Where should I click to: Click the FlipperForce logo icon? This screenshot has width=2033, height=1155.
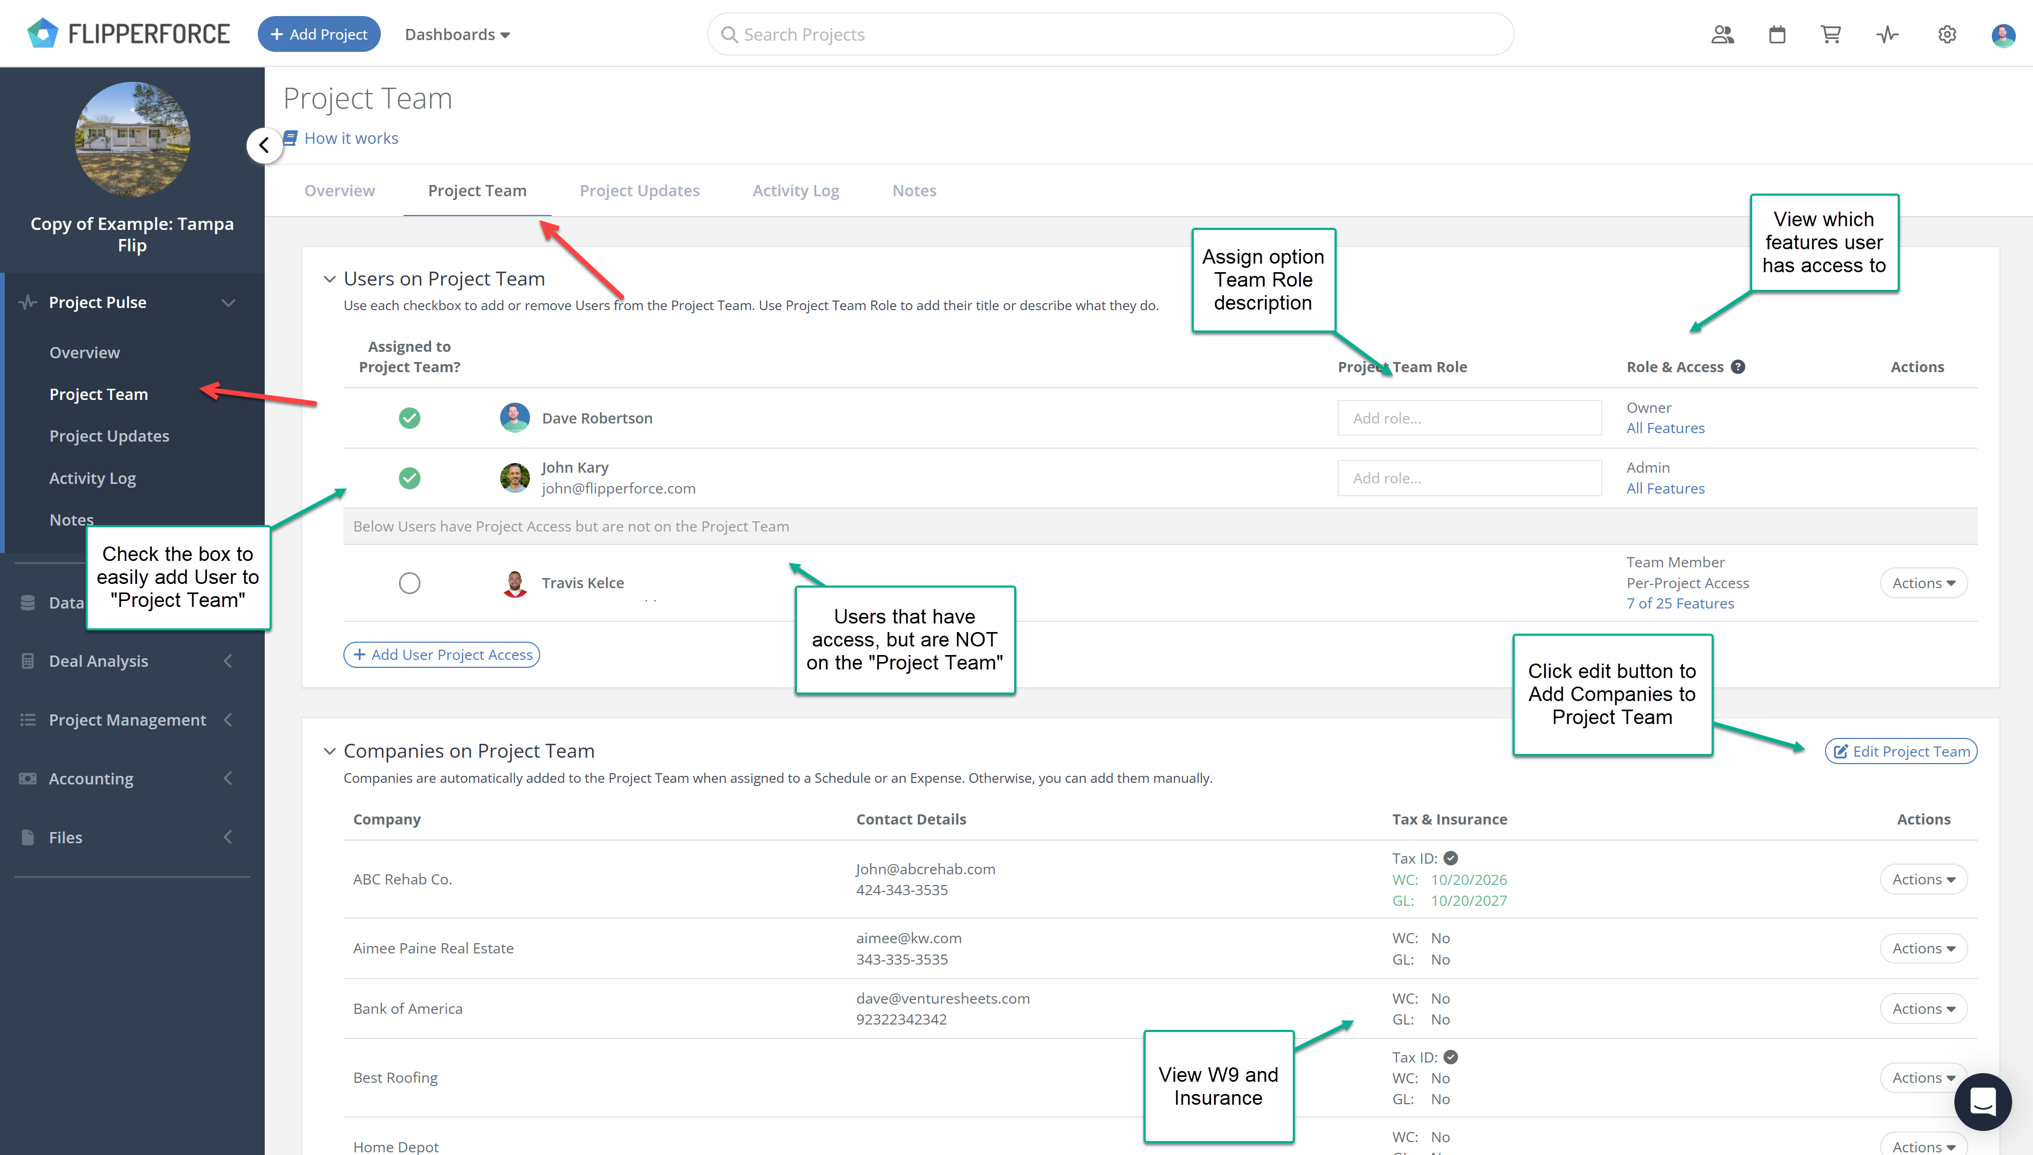[43, 33]
